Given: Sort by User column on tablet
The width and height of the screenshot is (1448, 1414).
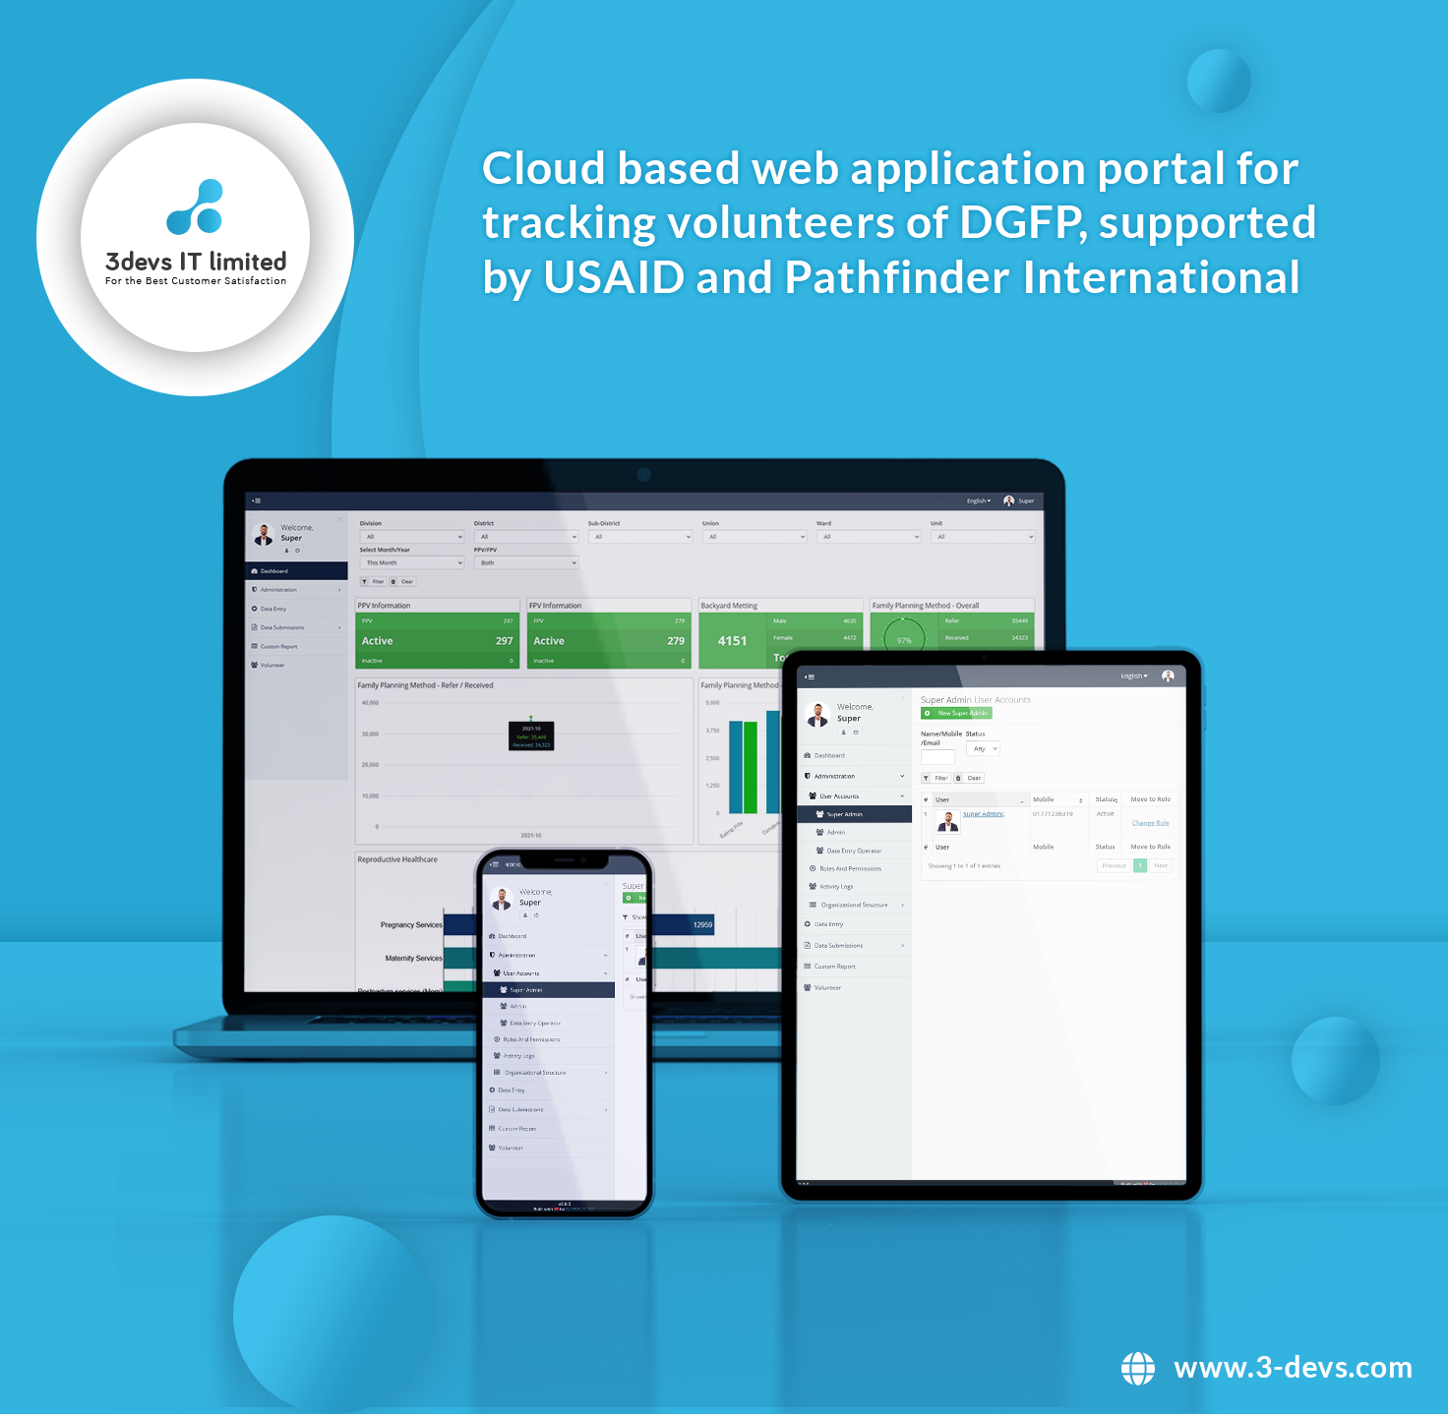Looking at the screenshot, I should click(x=980, y=799).
